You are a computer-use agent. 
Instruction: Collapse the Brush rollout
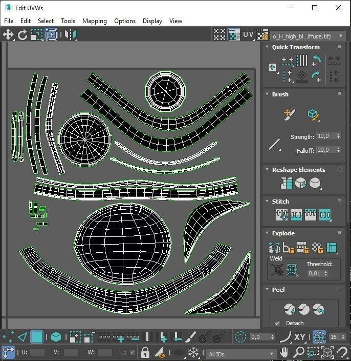coord(267,94)
